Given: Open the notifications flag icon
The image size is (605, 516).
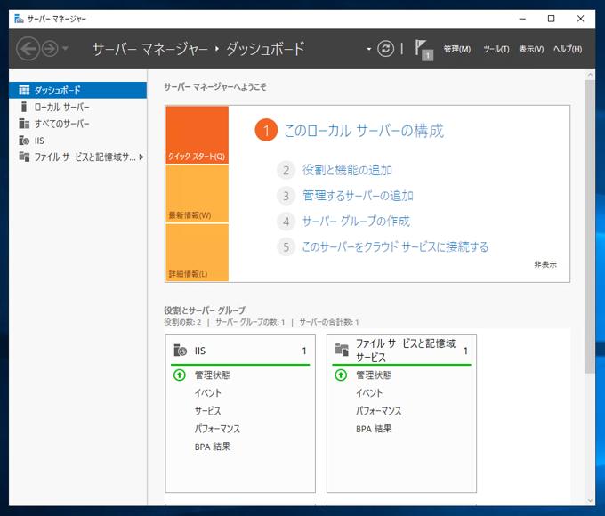Looking at the screenshot, I should pos(423,50).
